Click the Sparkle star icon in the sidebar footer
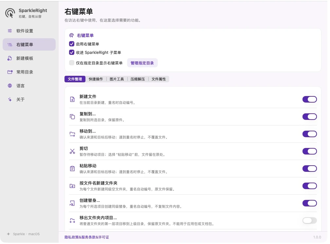 coord(9,234)
